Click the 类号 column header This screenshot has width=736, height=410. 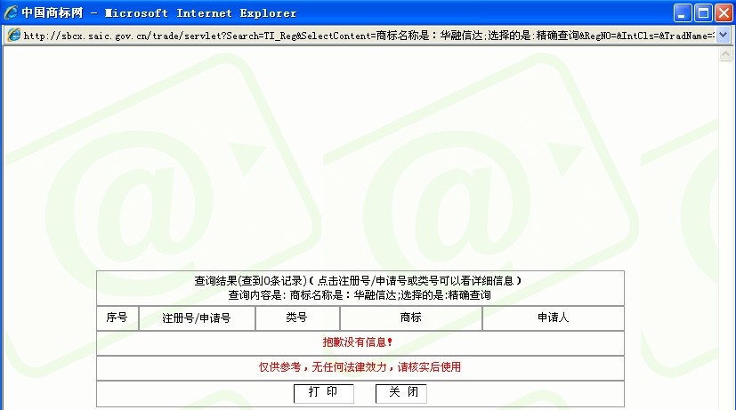click(x=296, y=318)
